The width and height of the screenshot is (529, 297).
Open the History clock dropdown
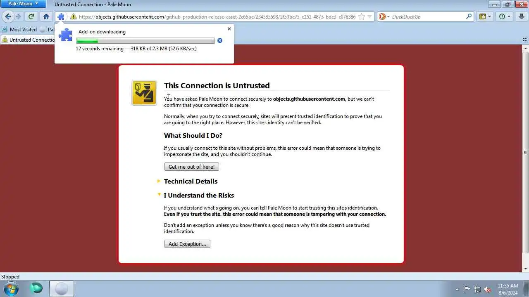tap(505, 16)
